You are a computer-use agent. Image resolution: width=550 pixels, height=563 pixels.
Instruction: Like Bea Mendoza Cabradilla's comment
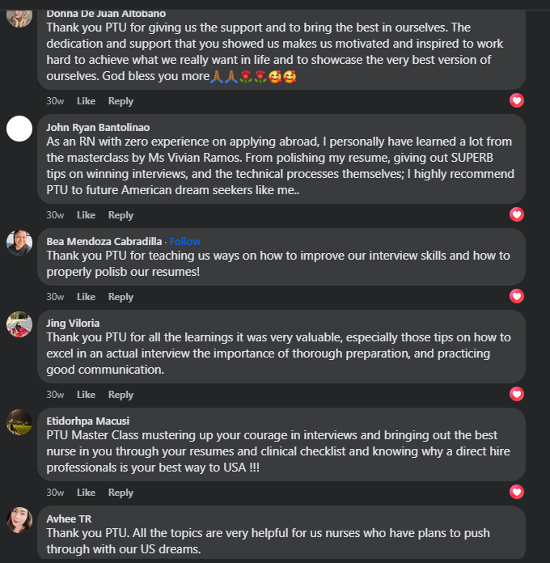(x=86, y=297)
